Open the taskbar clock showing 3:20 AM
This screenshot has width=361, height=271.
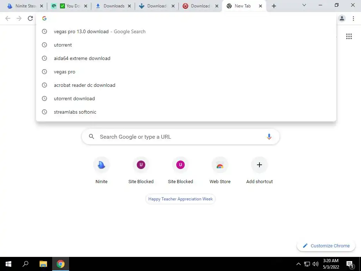click(331, 264)
